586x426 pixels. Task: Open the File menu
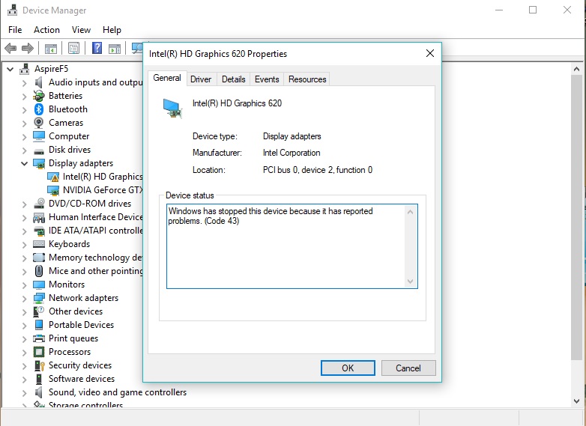[15, 30]
